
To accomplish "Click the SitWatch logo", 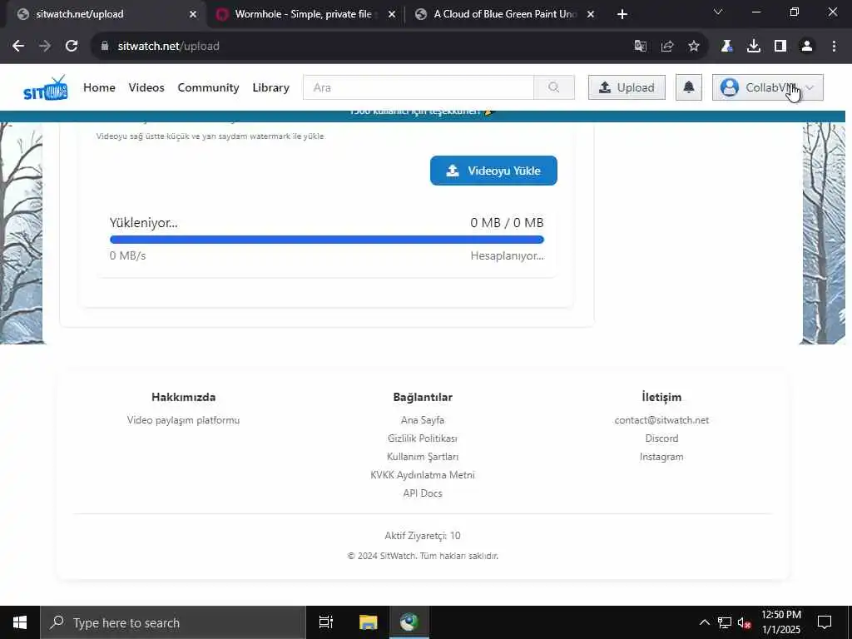I will [46, 88].
